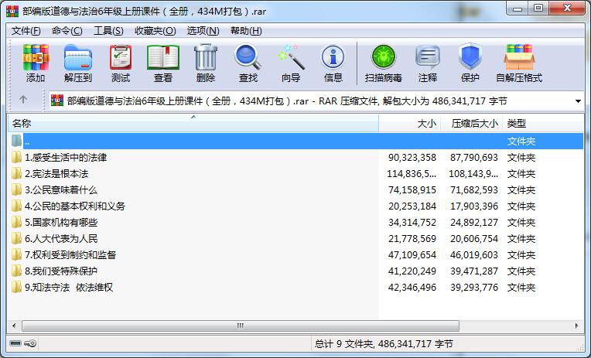The width and height of the screenshot is (591, 358).
Task: Click the 添加 (Add) toolbar icon
Action: (x=36, y=58)
